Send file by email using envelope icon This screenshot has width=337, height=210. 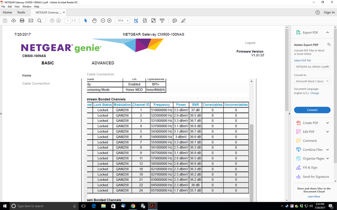click(31, 21)
